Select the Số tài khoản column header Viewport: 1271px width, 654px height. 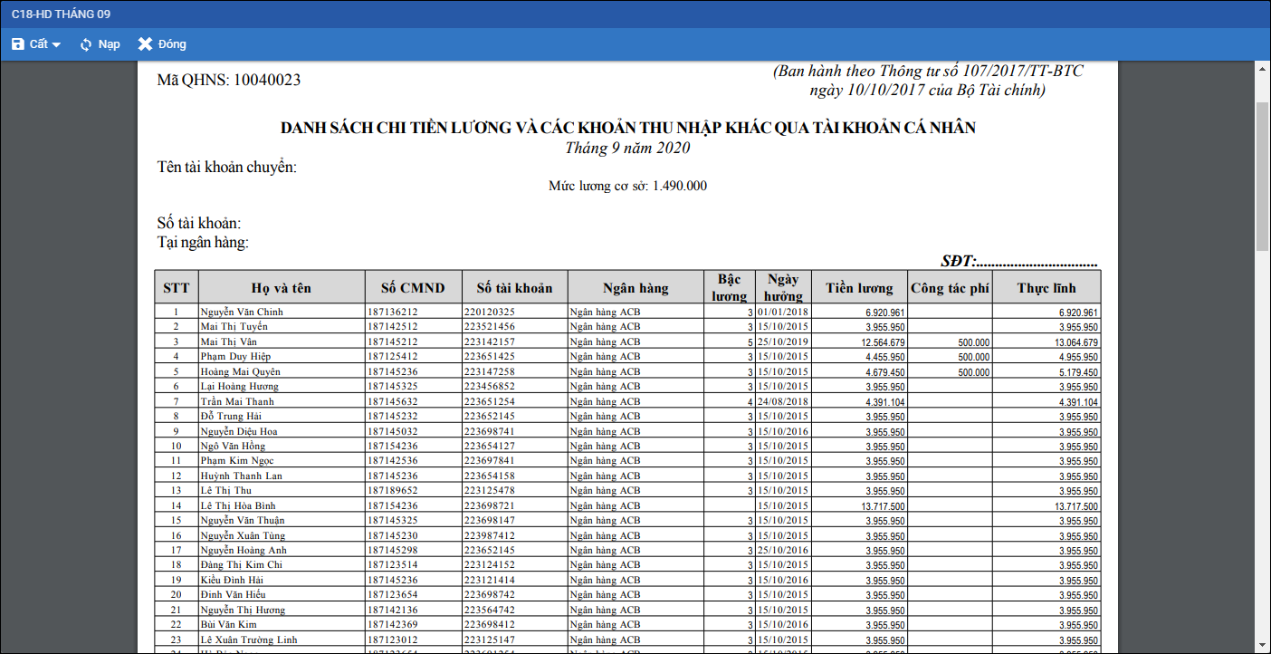point(514,288)
